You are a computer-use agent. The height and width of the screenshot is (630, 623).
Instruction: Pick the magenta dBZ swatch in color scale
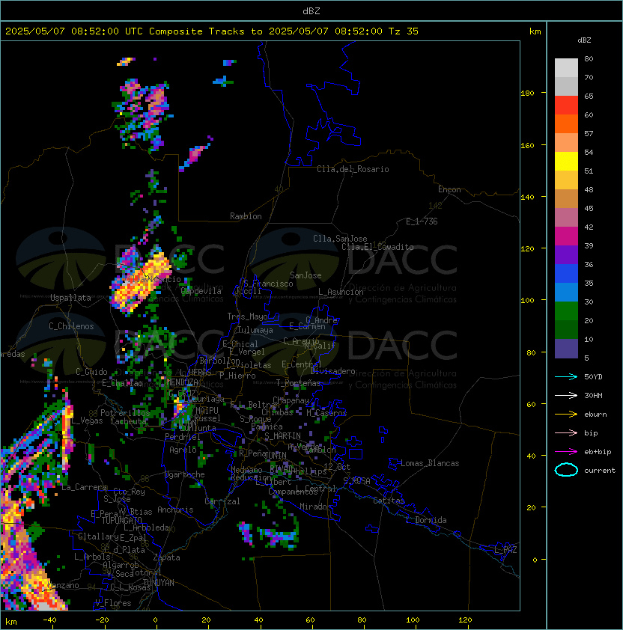tap(566, 236)
